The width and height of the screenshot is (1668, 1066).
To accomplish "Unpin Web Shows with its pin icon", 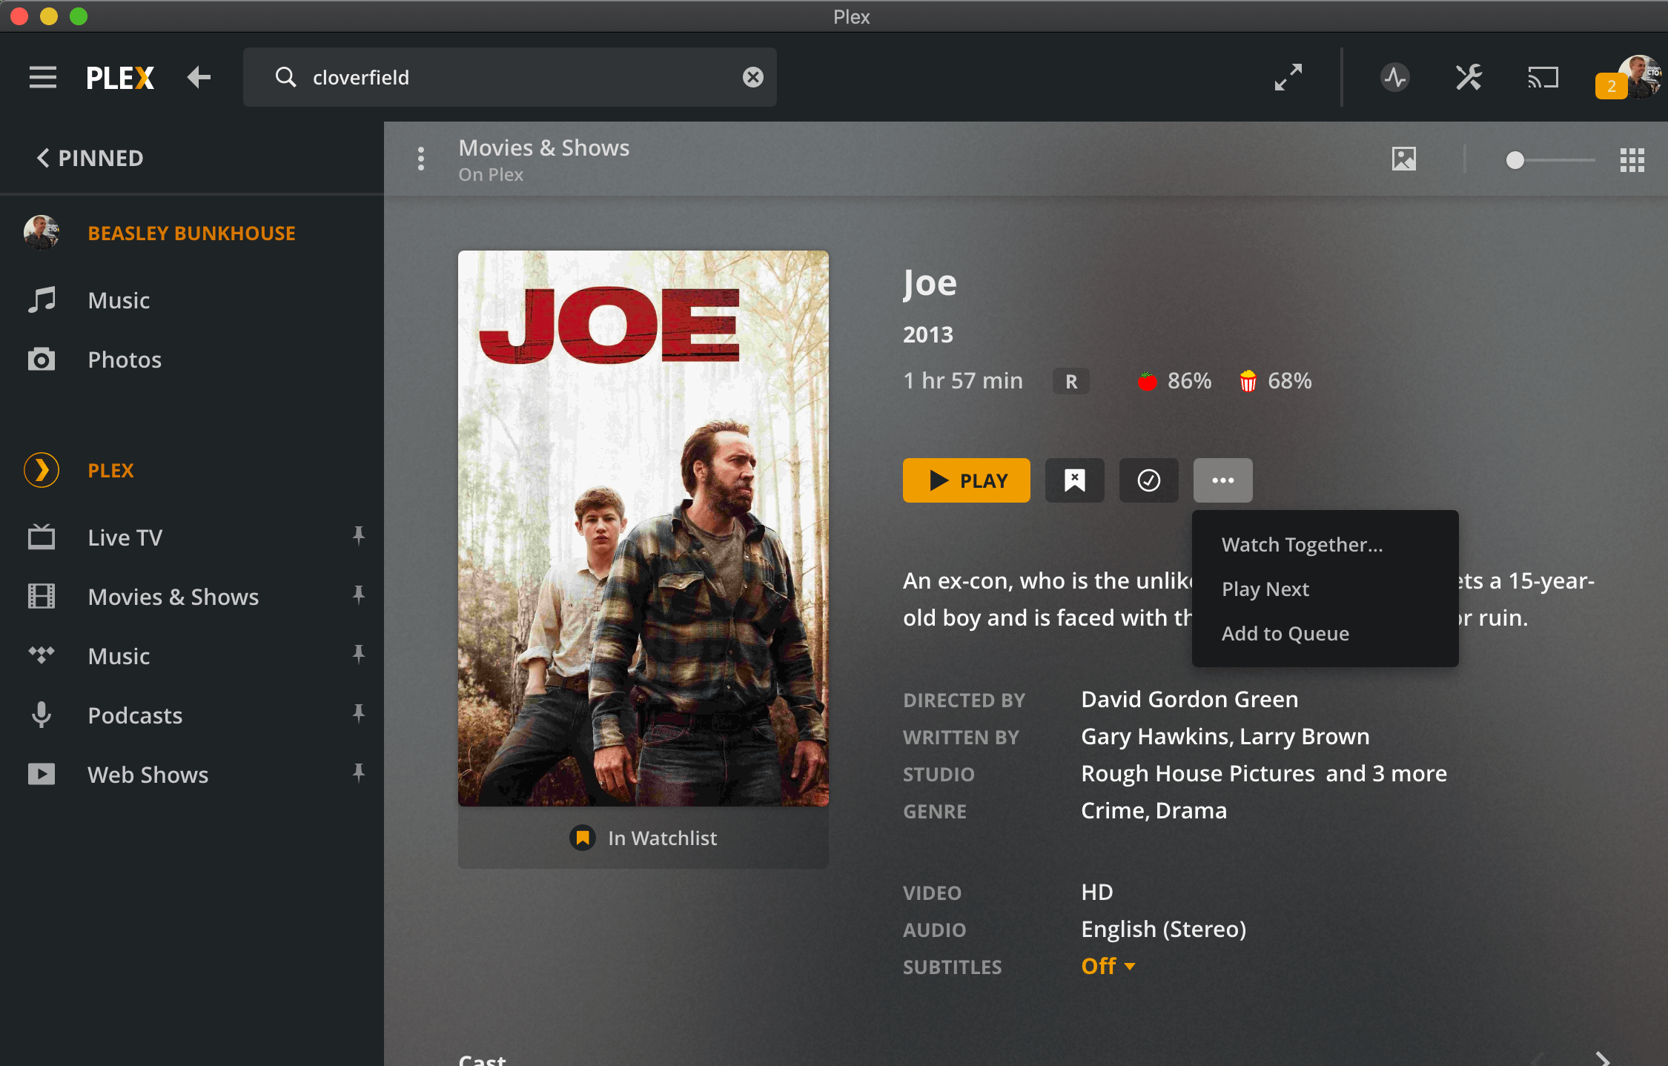I will tap(359, 773).
